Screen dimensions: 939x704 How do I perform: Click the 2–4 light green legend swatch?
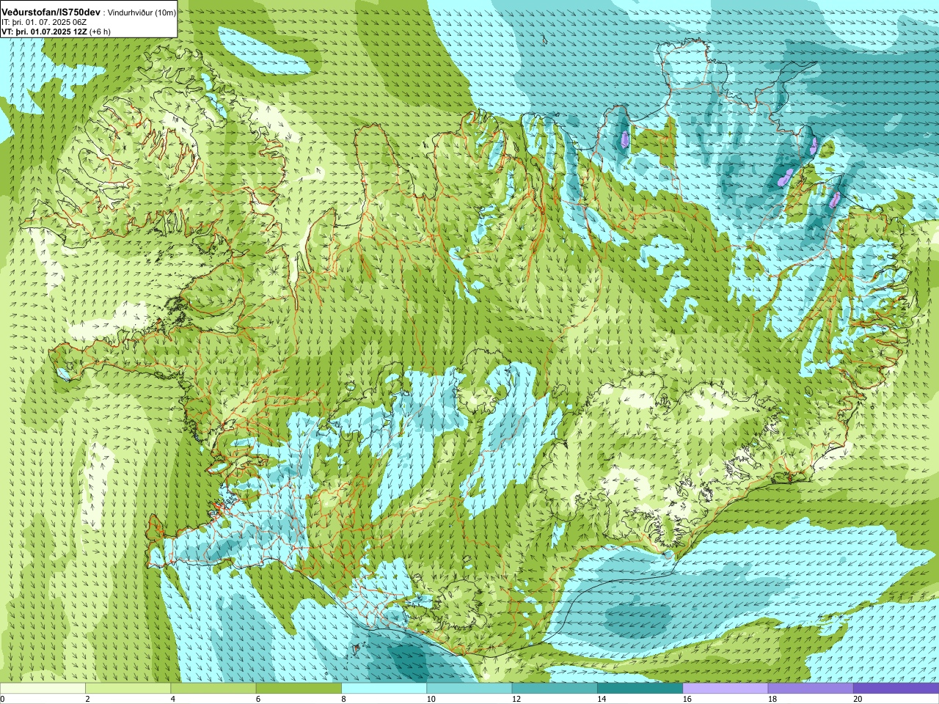click(x=128, y=689)
